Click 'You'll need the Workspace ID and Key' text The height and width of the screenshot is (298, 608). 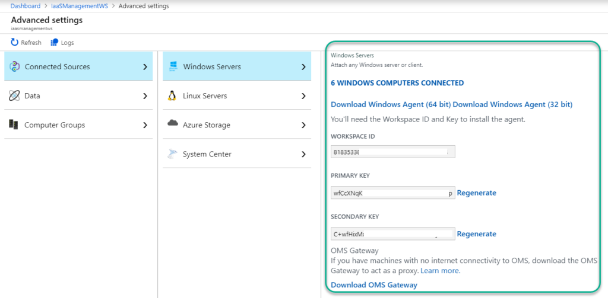(x=428, y=120)
